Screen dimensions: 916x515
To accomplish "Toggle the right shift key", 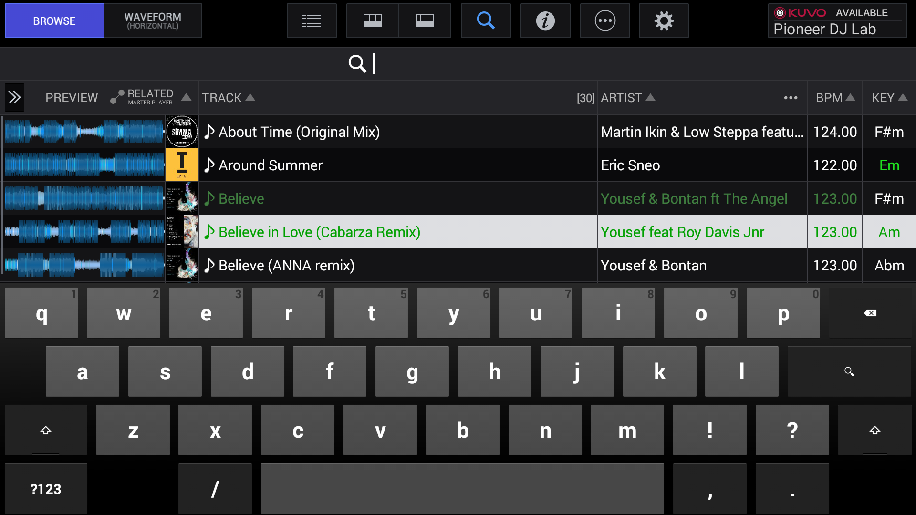I will click(874, 431).
